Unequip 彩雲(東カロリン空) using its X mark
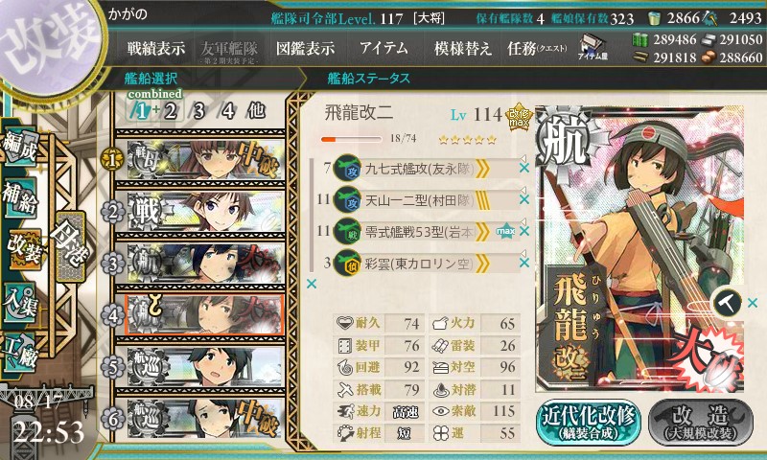Screen dimensions: 767x460 click(x=524, y=263)
